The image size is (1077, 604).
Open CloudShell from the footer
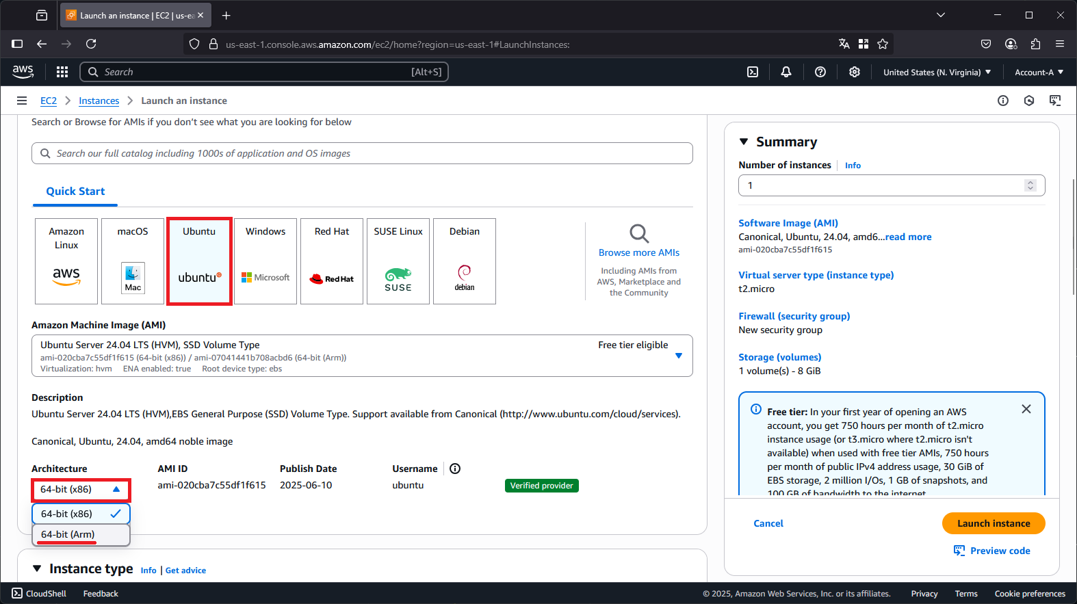click(39, 594)
